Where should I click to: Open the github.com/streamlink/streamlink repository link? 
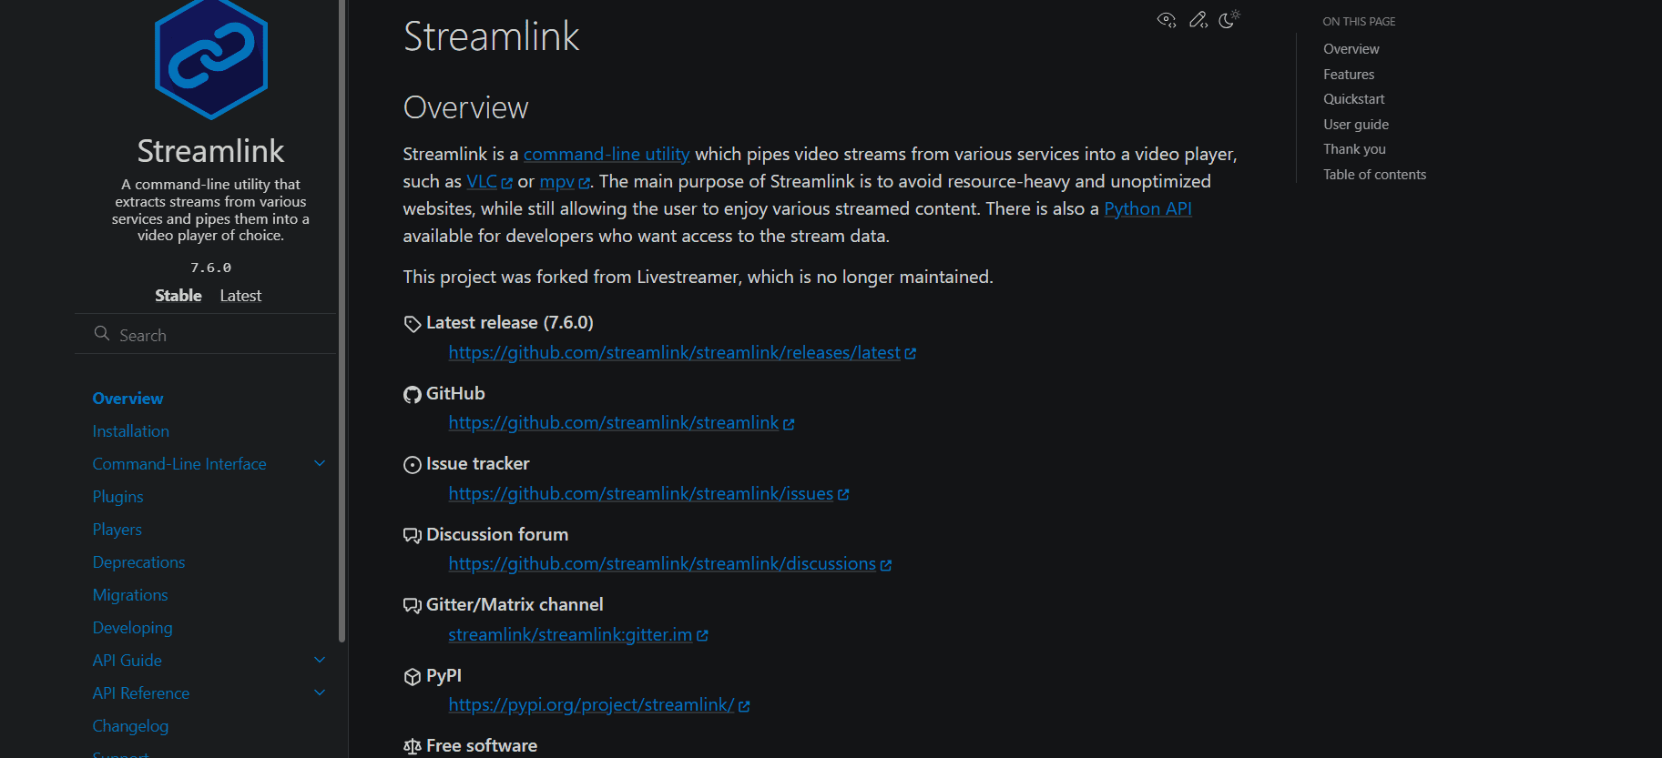614,423
